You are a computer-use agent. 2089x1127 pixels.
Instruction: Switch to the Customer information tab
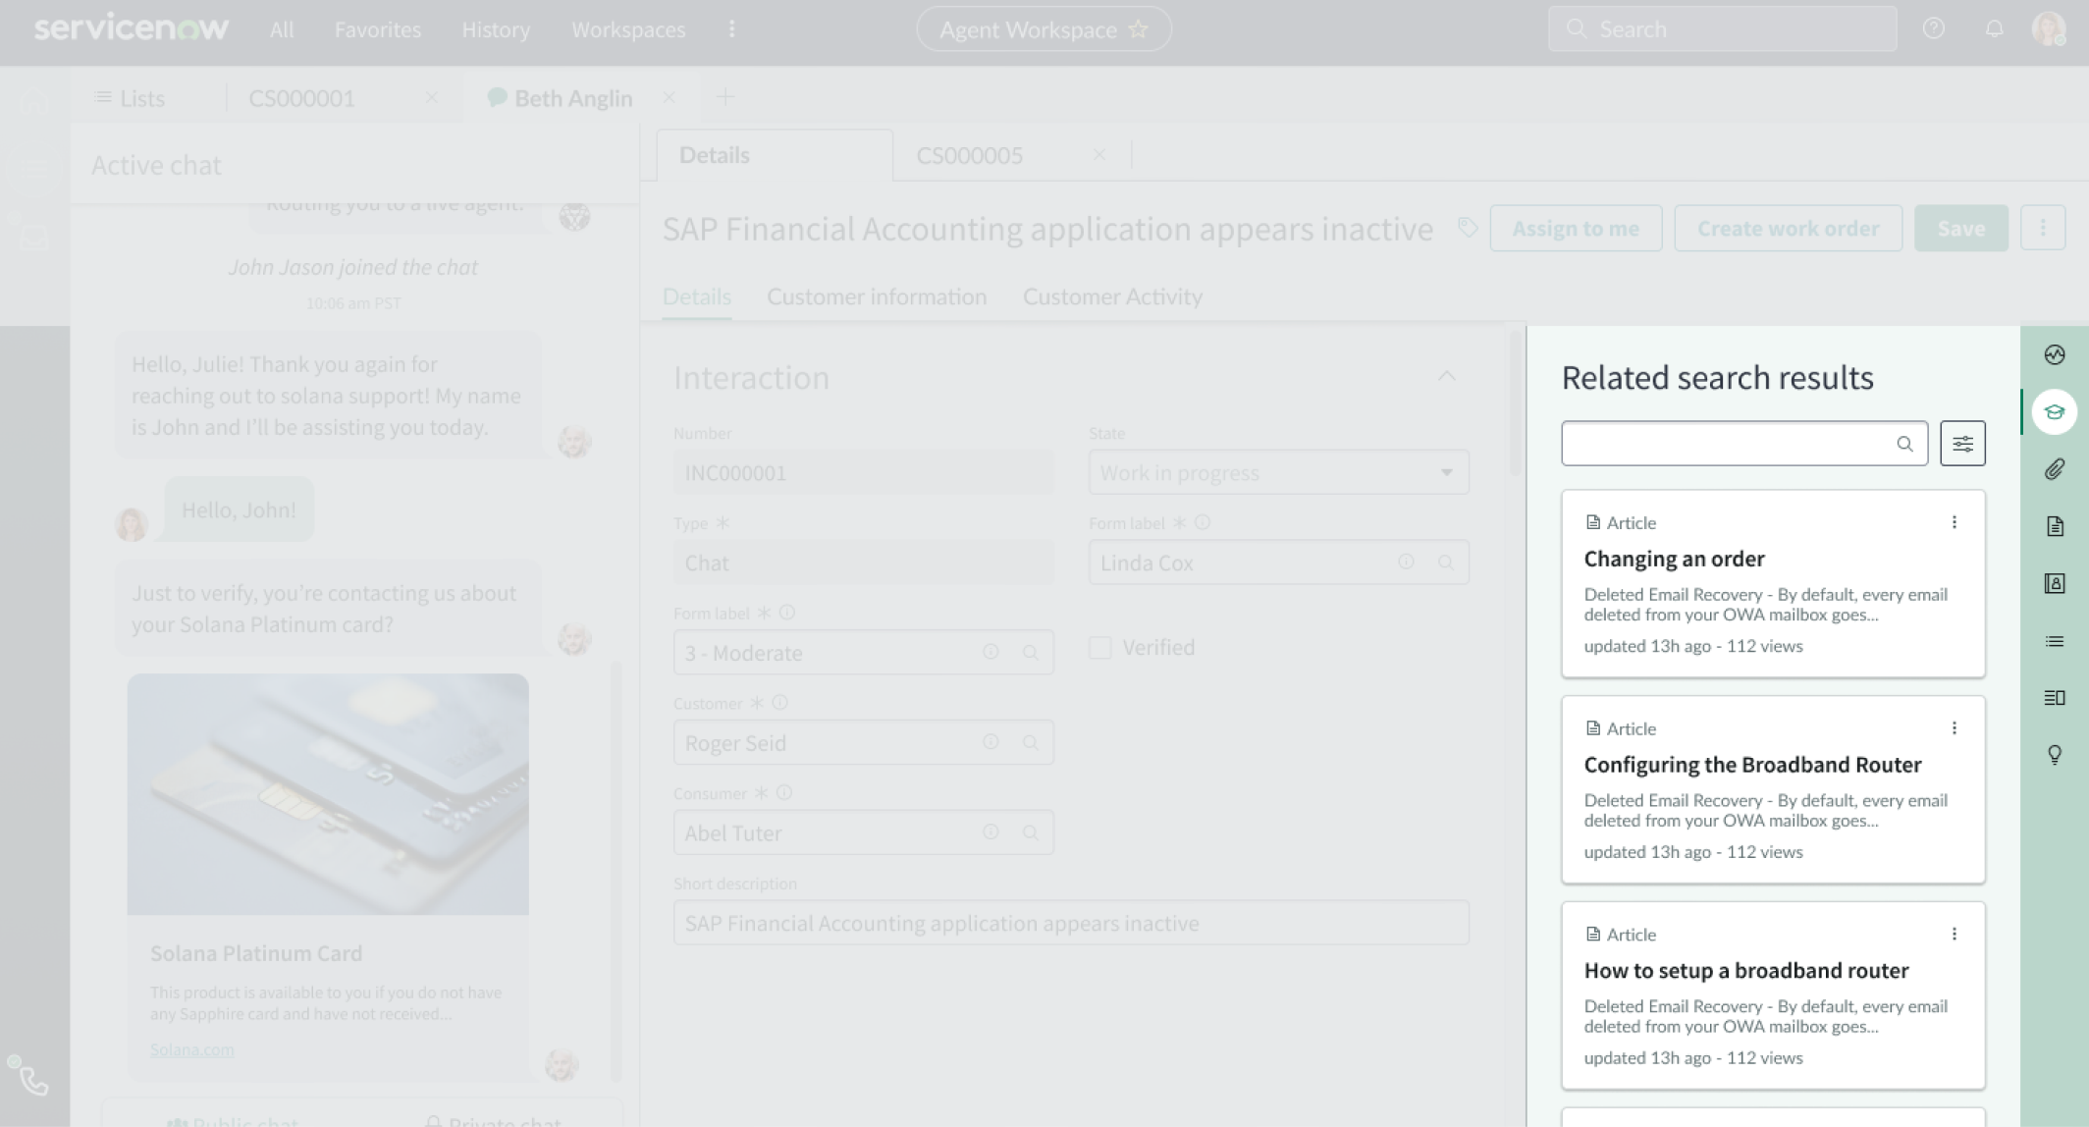click(877, 296)
